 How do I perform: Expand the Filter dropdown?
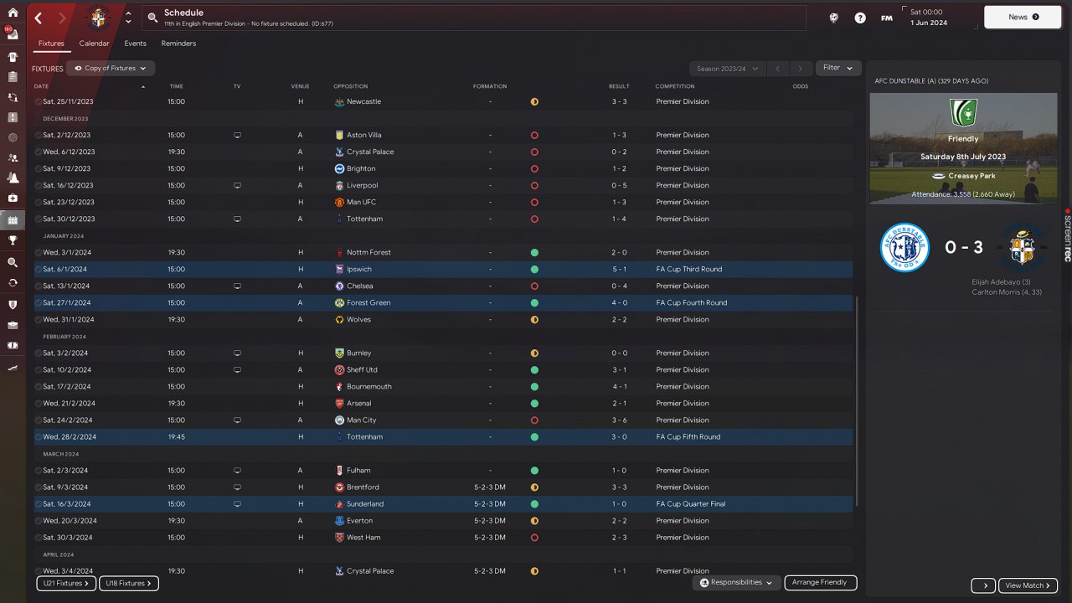coord(837,68)
